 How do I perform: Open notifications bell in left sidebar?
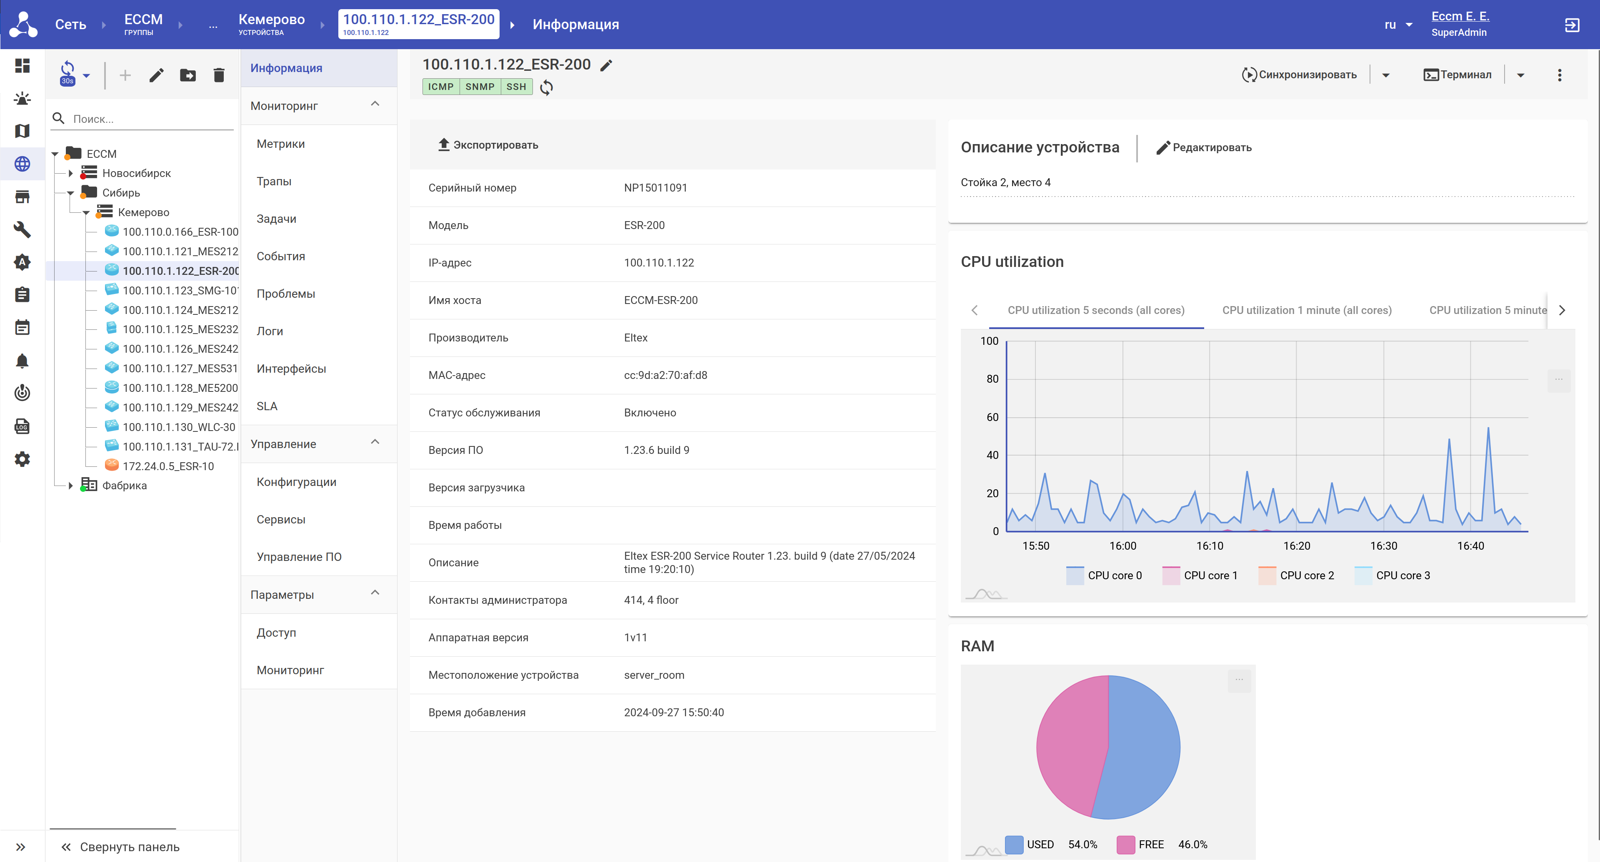[22, 361]
